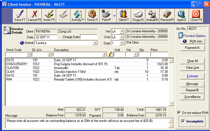Click the Save F7 toolbar icon

[x=20, y=16]
